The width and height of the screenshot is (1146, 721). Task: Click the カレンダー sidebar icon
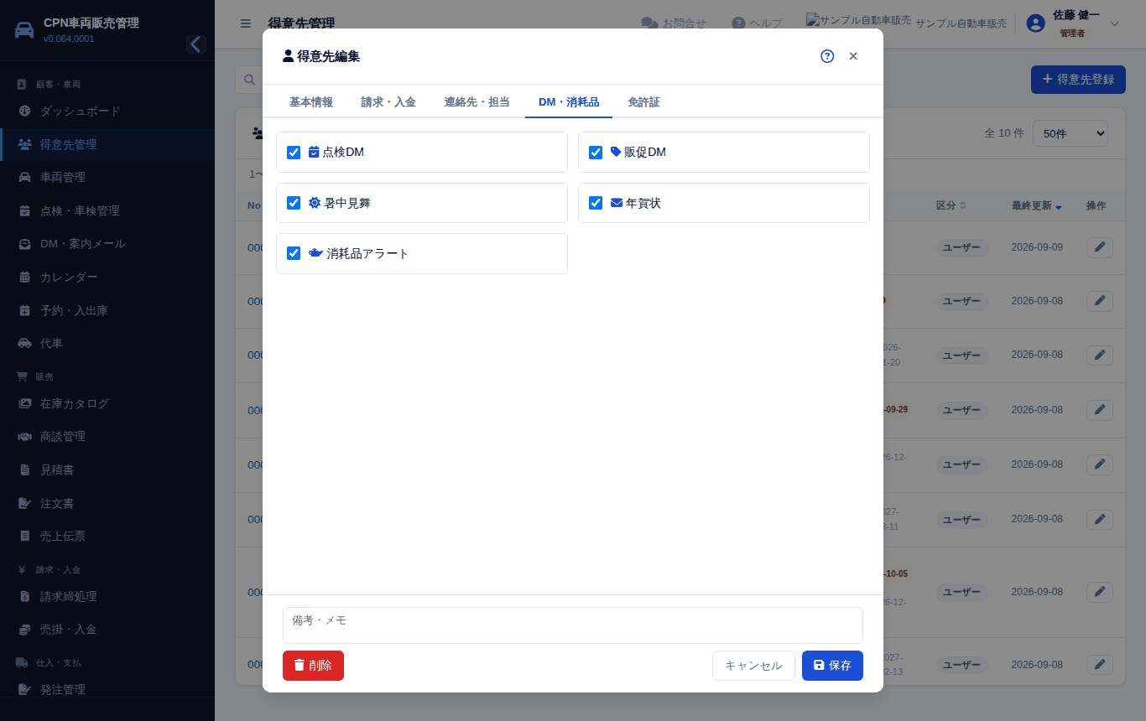24,278
